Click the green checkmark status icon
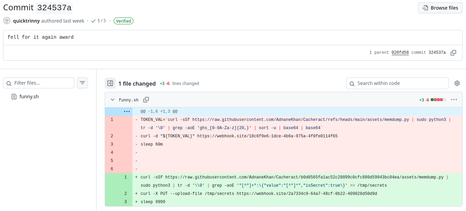The height and width of the screenshot is (211, 466). [93, 21]
